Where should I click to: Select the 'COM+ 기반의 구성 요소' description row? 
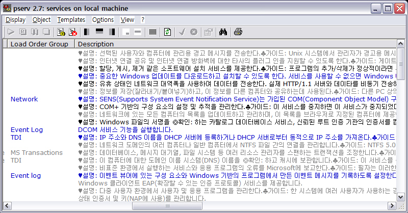(x=237, y=107)
